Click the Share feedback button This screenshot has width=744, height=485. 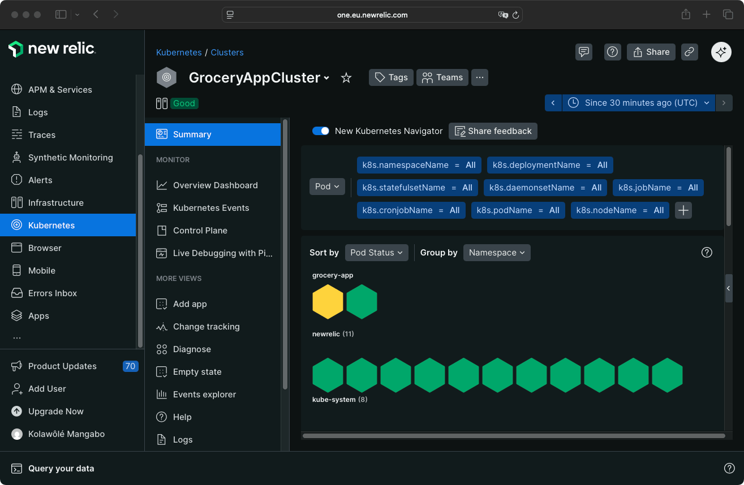pos(493,131)
